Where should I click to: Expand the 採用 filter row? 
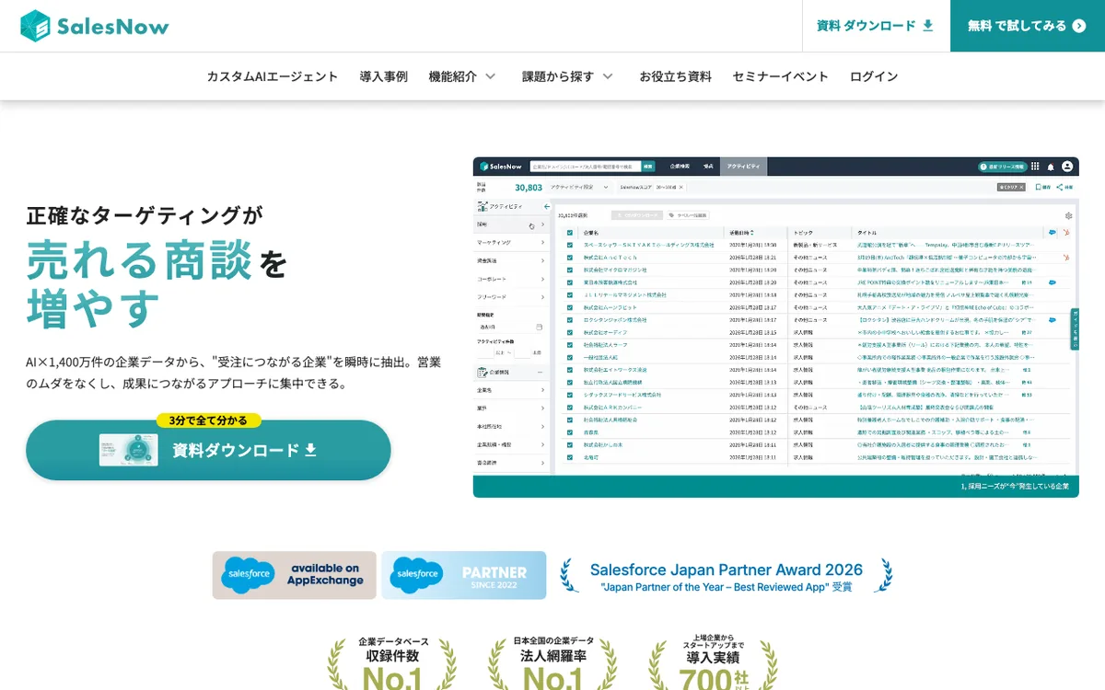(x=512, y=224)
